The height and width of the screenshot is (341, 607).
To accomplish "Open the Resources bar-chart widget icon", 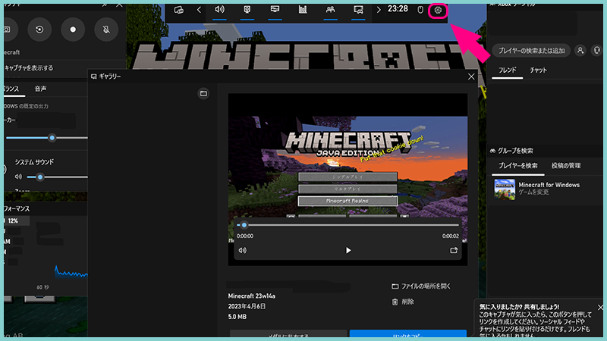I will point(303,10).
